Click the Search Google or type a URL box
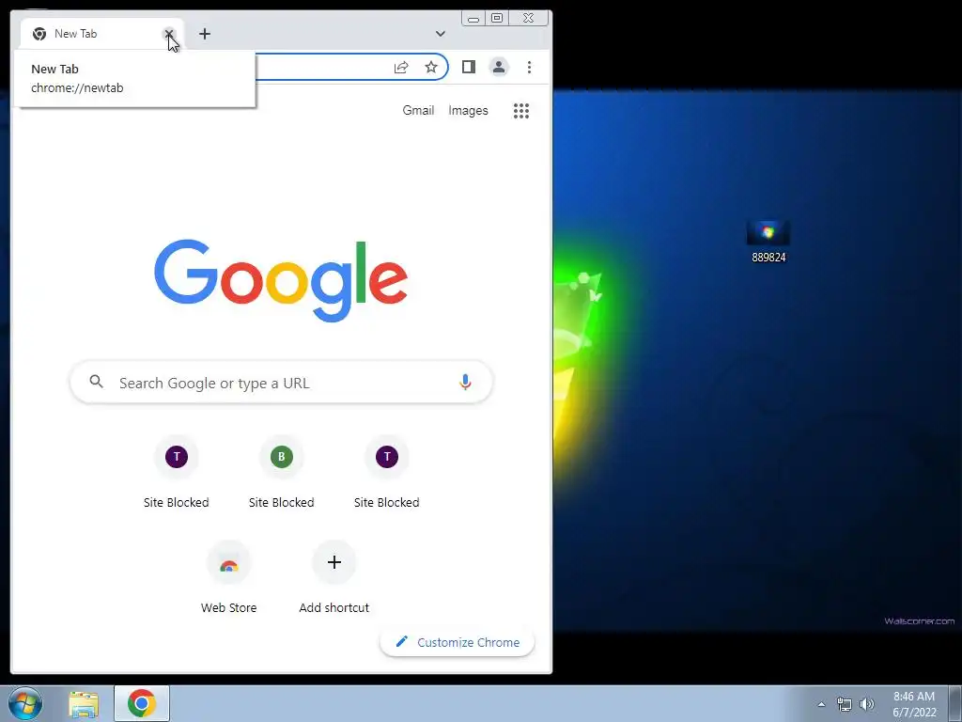 [281, 383]
